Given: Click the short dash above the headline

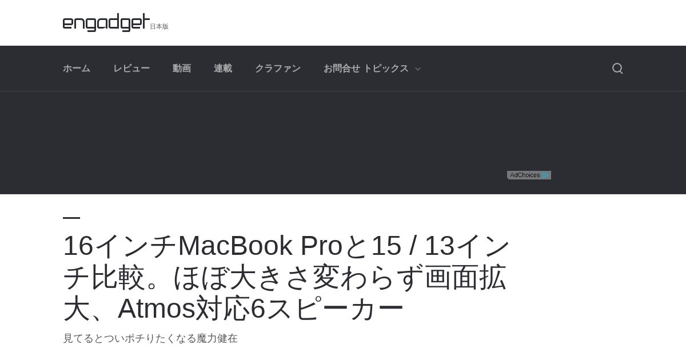Looking at the screenshot, I should (71, 218).
